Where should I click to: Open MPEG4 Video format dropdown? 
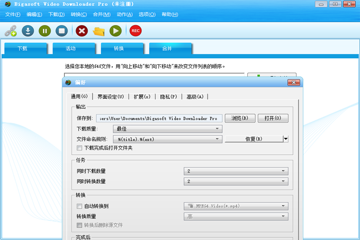(236, 206)
